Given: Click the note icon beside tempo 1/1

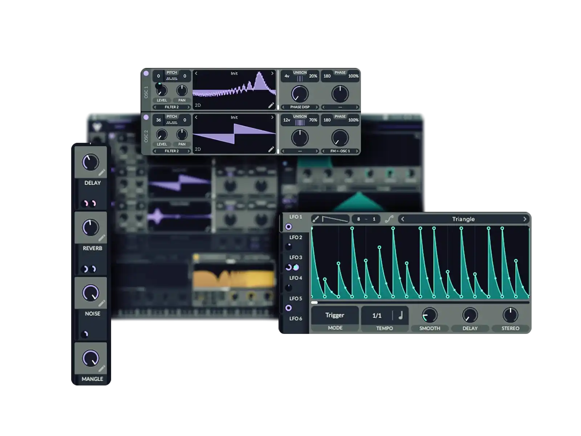Looking at the screenshot, I should point(401,315).
